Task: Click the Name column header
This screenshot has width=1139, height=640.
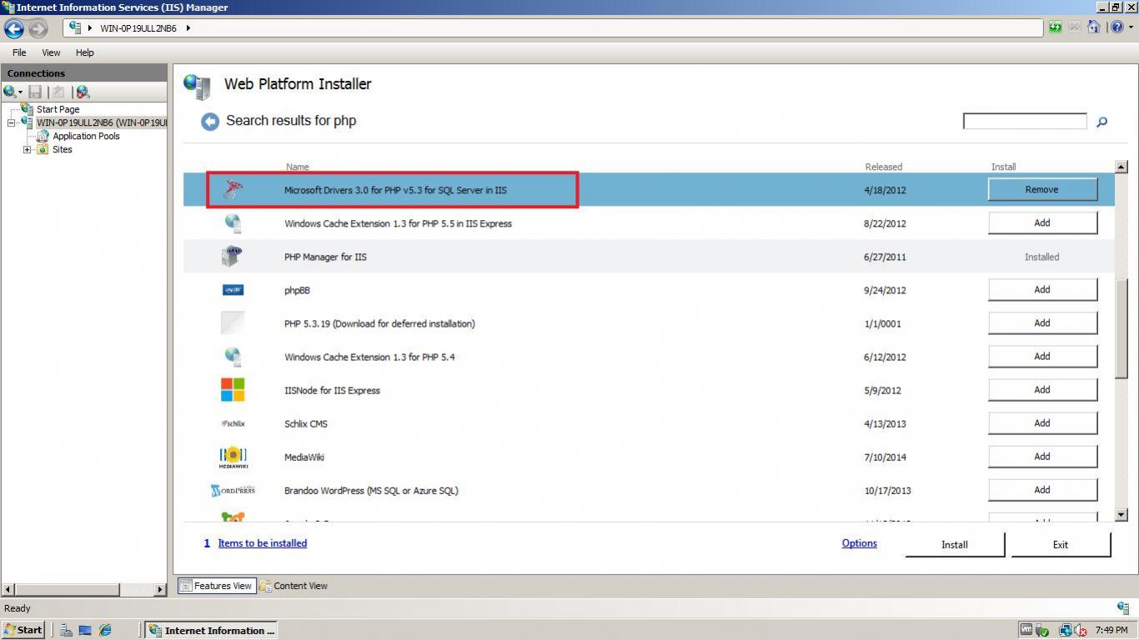Action: [297, 167]
